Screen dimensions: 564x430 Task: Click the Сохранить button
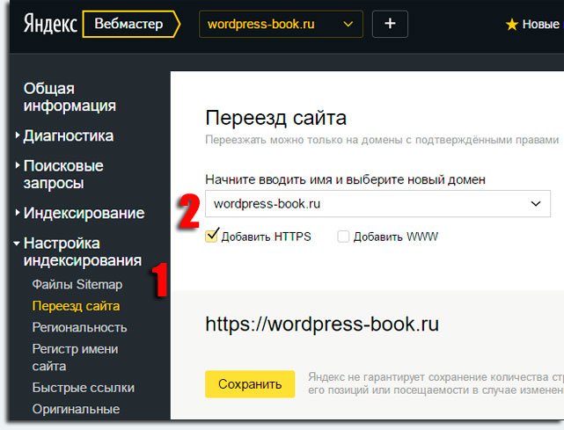(250, 384)
